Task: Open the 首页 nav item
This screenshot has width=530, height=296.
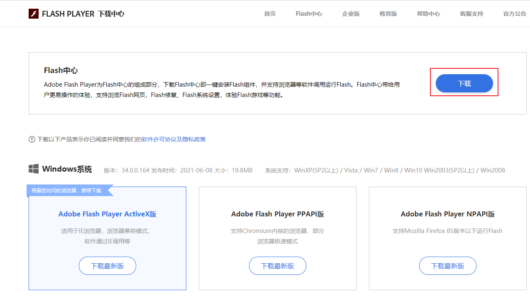Action: pos(270,14)
